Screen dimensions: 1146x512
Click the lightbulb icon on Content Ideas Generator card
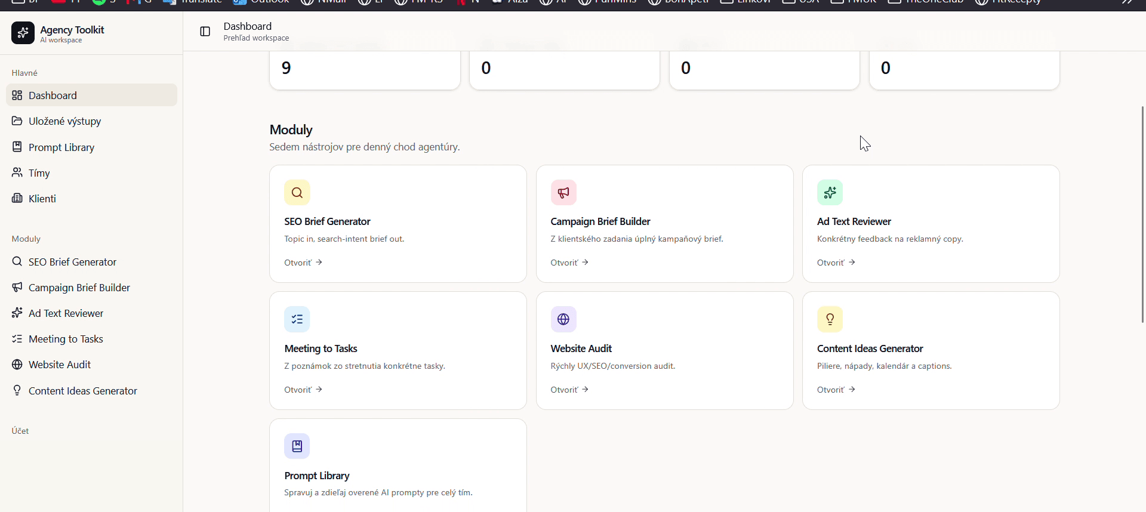[830, 319]
